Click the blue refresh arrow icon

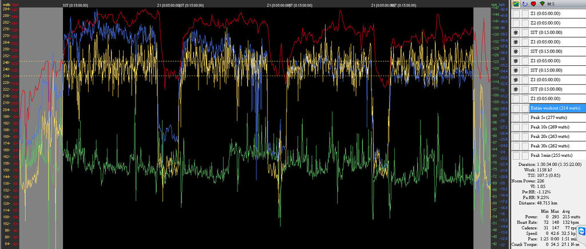pos(525,4)
